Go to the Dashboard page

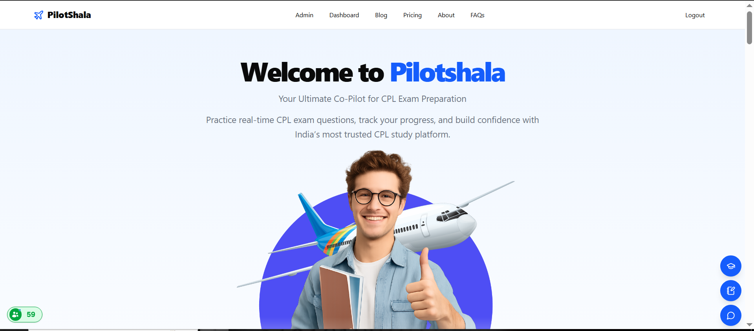[x=344, y=15]
